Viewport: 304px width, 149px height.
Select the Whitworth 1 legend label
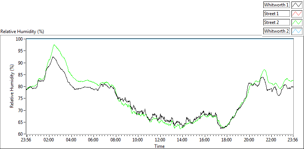277,5
